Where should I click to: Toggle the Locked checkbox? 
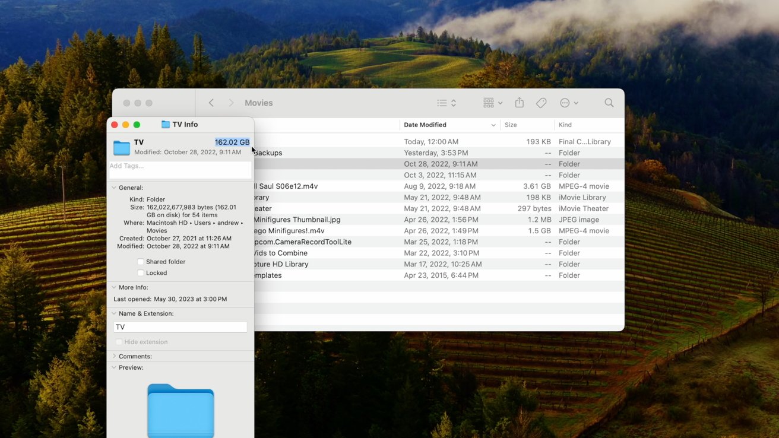coord(141,272)
